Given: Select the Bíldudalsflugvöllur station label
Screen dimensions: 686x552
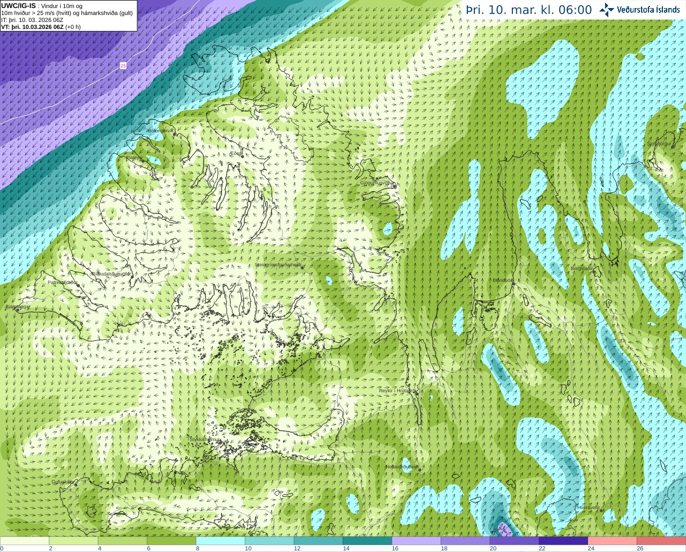Looking at the screenshot, I should pyautogui.click(x=111, y=273).
